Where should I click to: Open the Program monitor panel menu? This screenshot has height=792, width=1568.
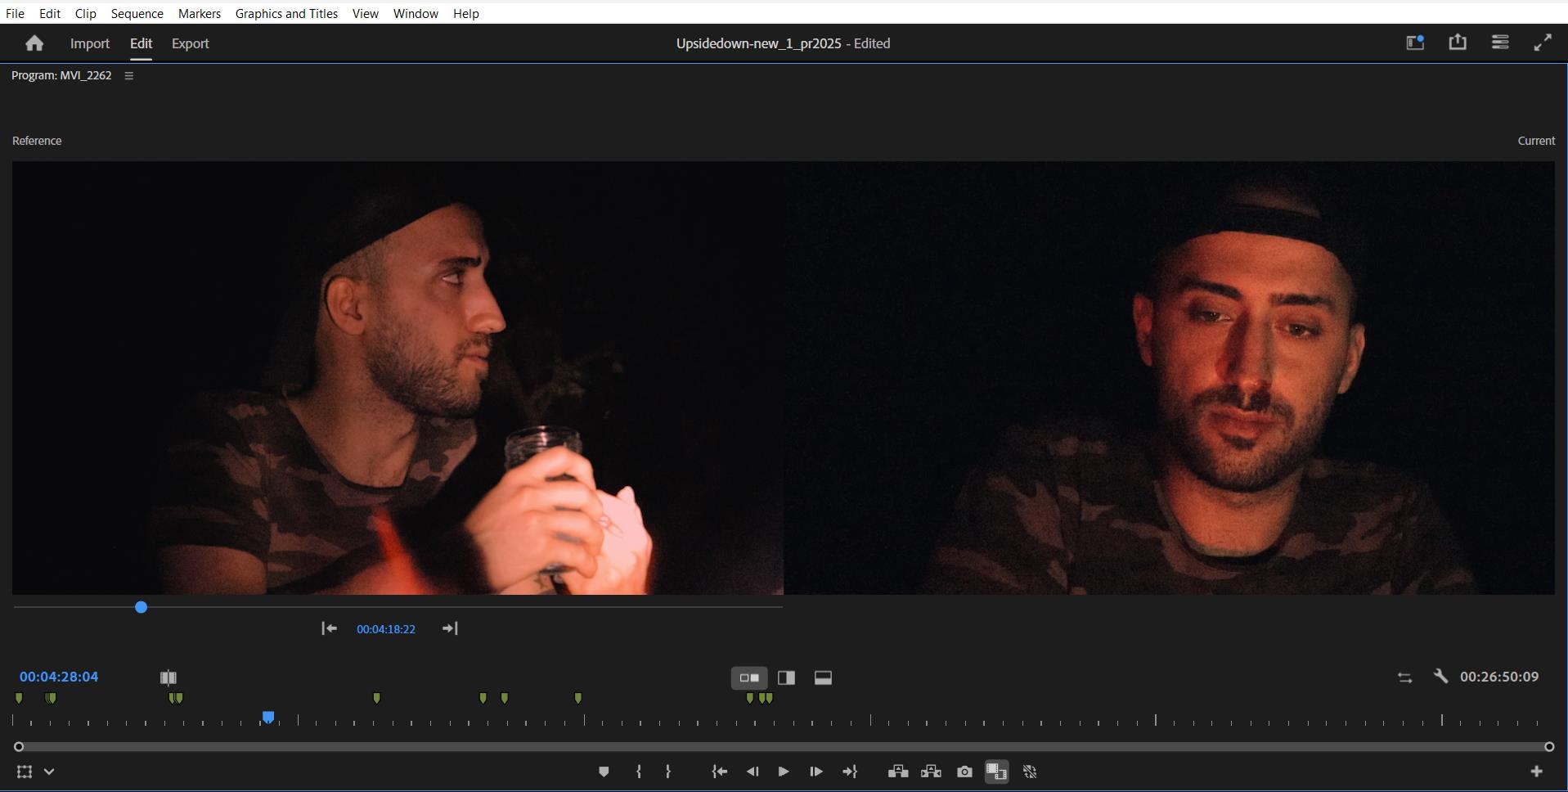128,75
